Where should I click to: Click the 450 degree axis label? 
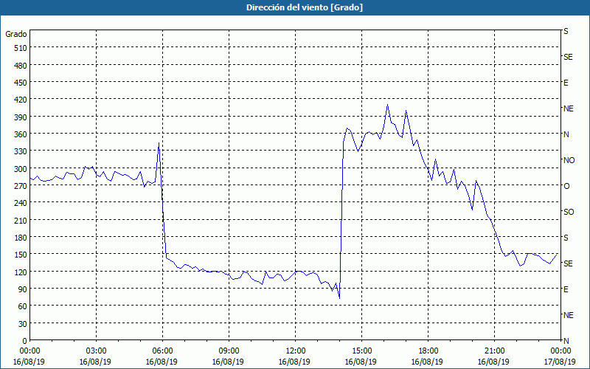click(21, 83)
